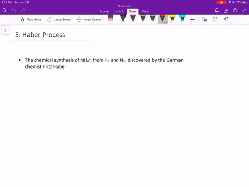The image size is (249, 187).
Task: Activate Text Mode
Action: [x=31, y=19]
